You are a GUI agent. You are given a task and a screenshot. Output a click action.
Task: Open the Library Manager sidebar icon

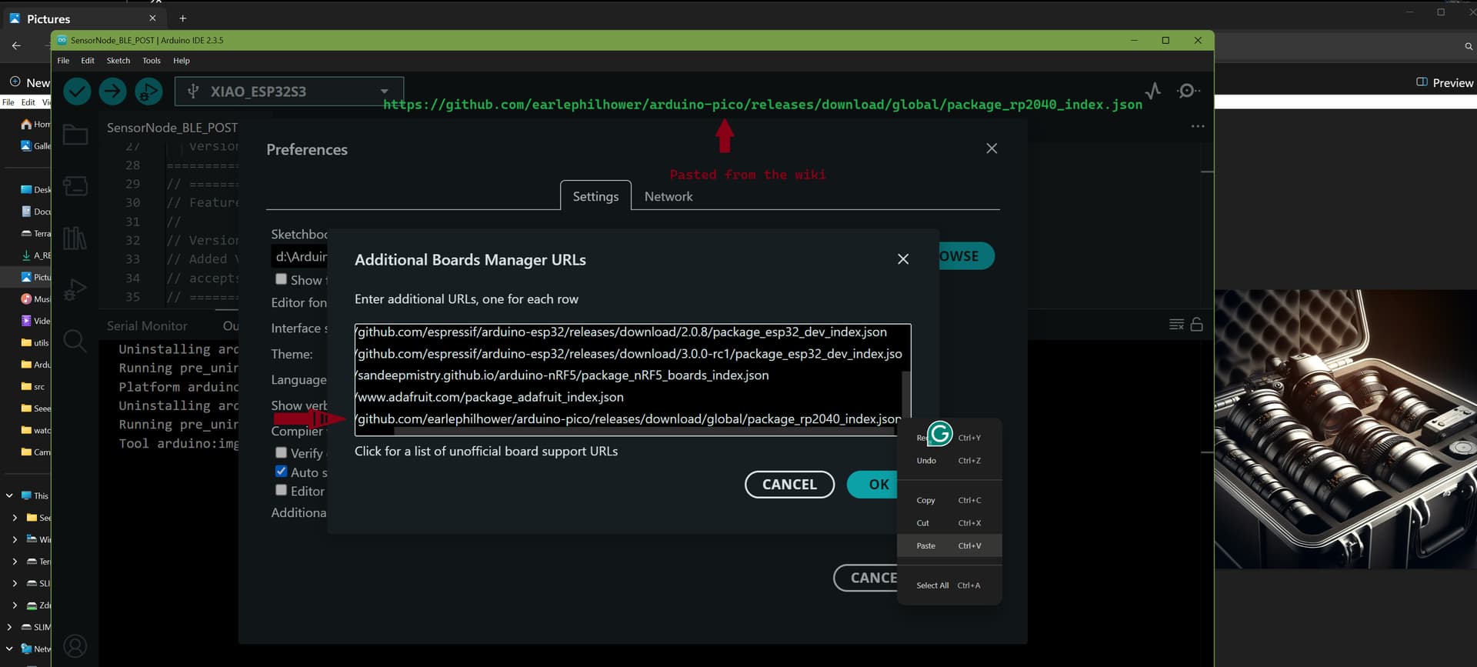(75, 238)
